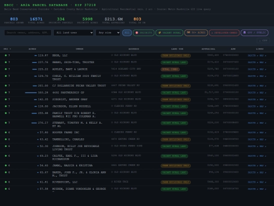Screen dimensions: 274x206
Task: Sort by the PRI column header
Action: tap(7, 49)
